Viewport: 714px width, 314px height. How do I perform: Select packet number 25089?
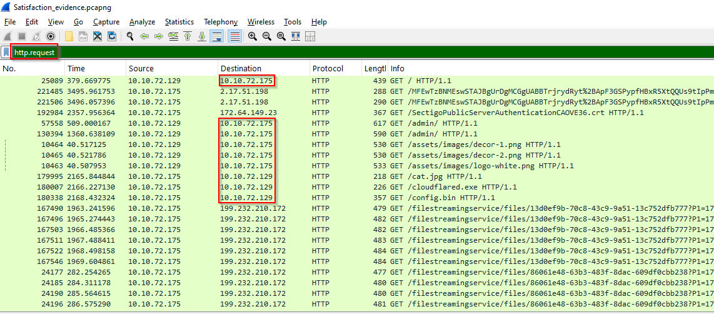point(357,81)
